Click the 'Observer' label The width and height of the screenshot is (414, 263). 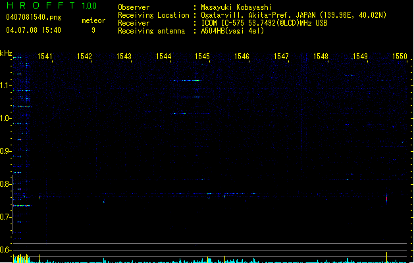pos(134,7)
